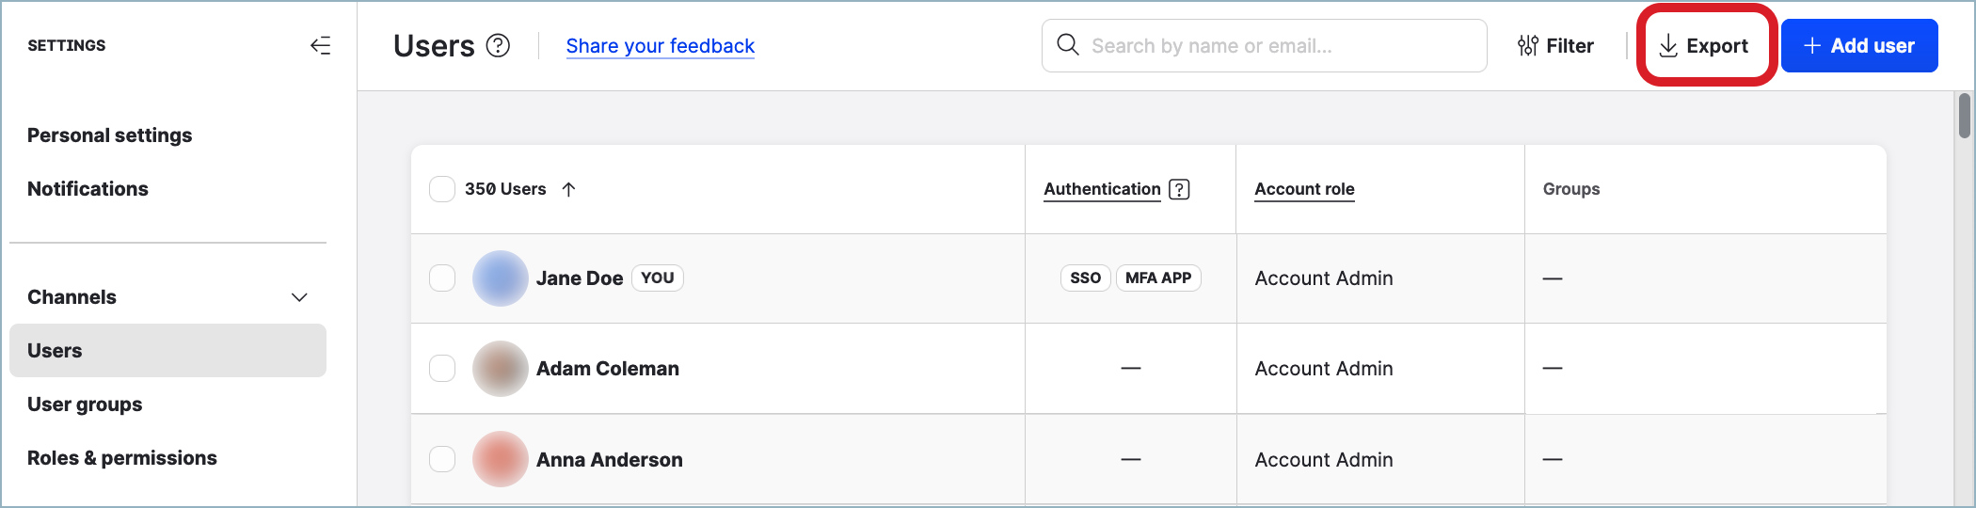Screen dimensions: 1976x508
Task: Tick the checkbox for Jane Doe
Action: point(442,278)
